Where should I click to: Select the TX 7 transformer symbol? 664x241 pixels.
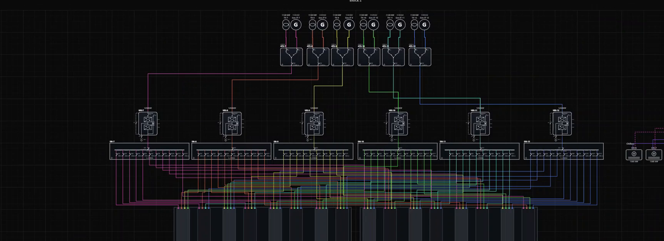point(286,25)
